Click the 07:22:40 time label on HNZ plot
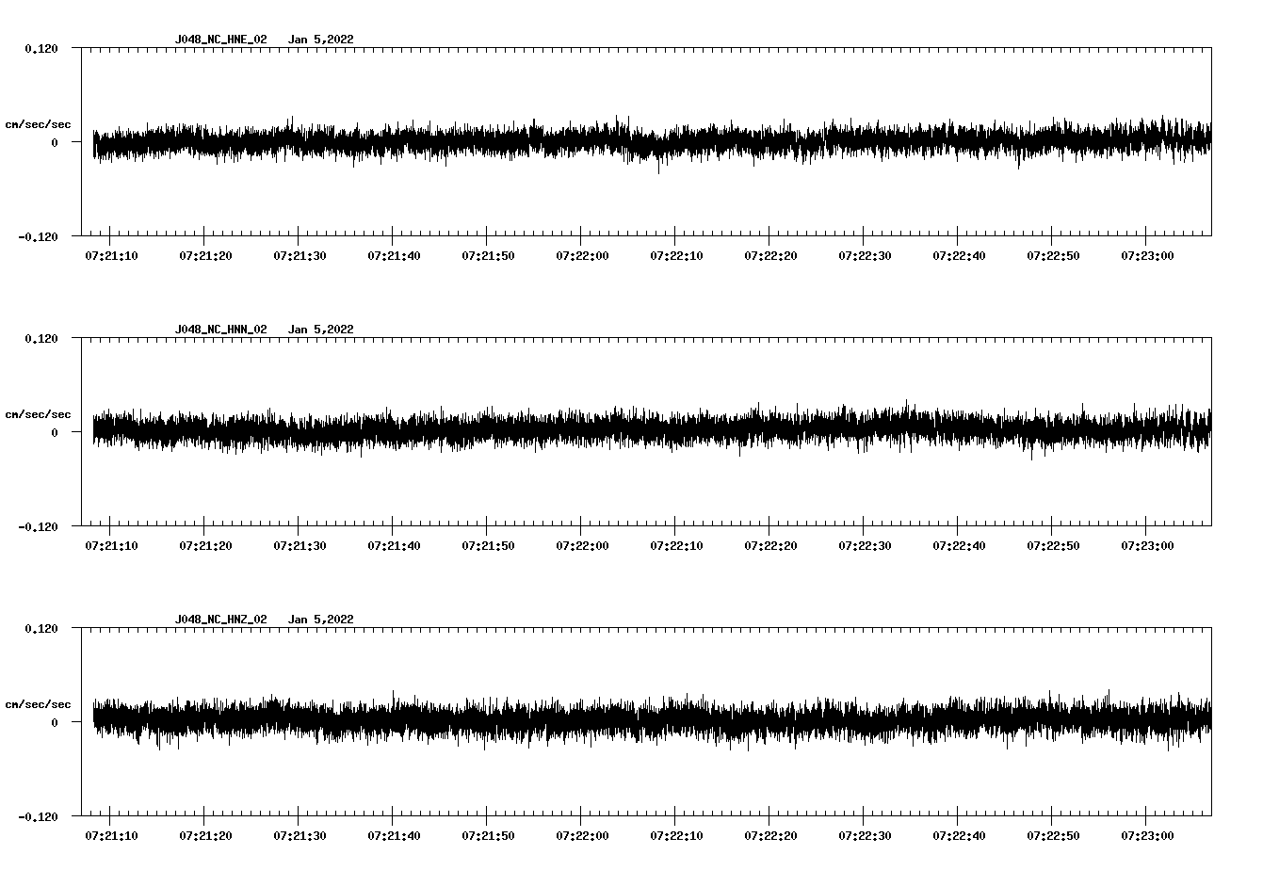Screen dimensions: 1279x870 tap(959, 835)
